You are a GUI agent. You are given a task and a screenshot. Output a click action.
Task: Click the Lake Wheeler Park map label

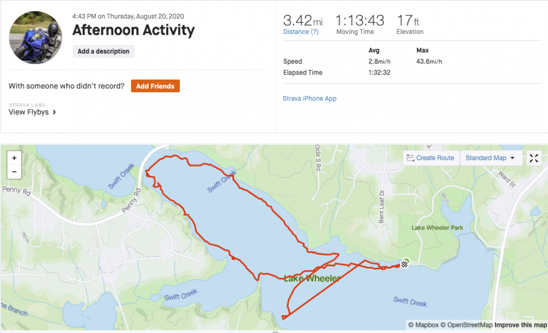tap(437, 228)
